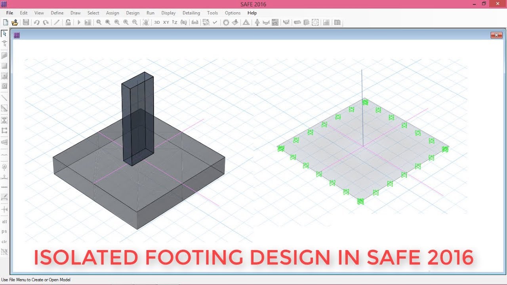
Task: Open the Select menu
Action: [93, 13]
